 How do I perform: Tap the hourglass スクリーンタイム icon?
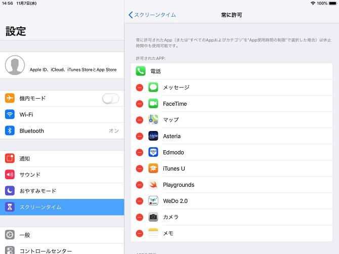point(10,207)
